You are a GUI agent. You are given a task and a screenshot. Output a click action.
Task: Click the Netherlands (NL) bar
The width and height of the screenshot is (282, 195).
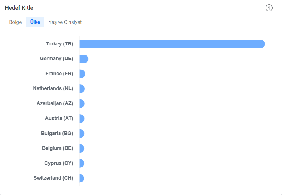click(82, 89)
